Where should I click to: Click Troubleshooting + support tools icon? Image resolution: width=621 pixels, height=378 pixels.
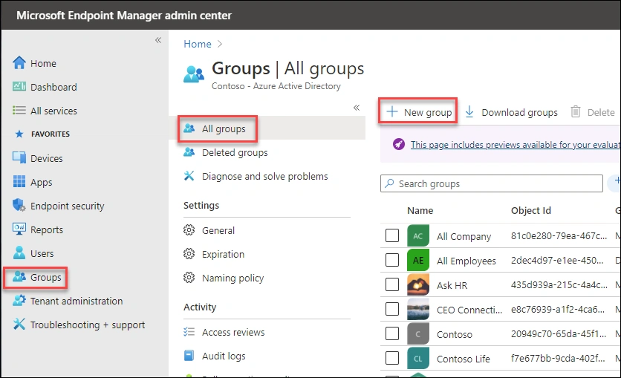[19, 325]
